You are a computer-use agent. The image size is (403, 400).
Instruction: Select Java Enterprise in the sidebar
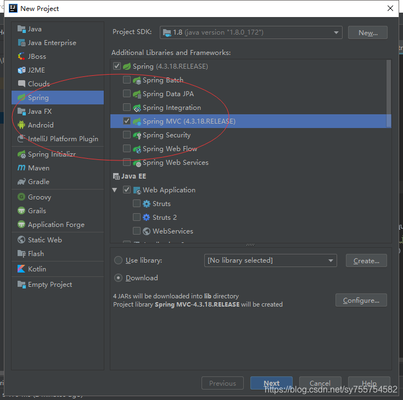[58, 43]
